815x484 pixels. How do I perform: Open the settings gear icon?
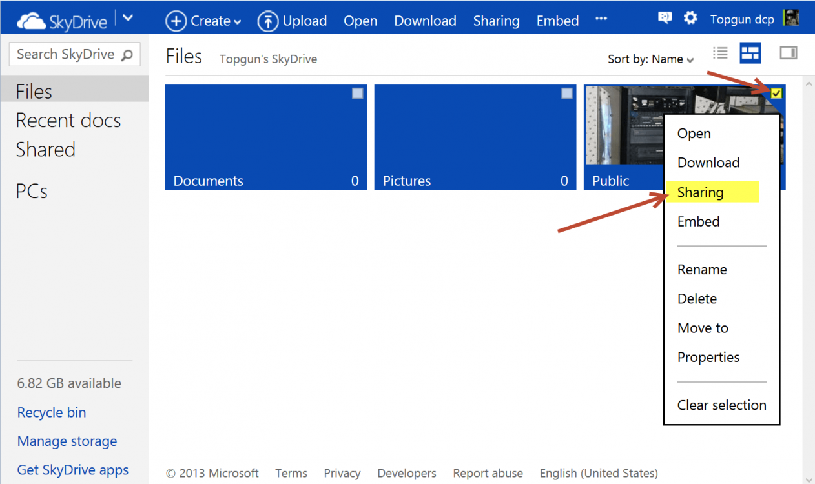tap(690, 17)
